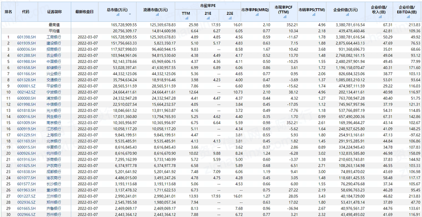Open the 长沙银行 security name link
The height and width of the screenshot is (217, 422).
click(54, 184)
